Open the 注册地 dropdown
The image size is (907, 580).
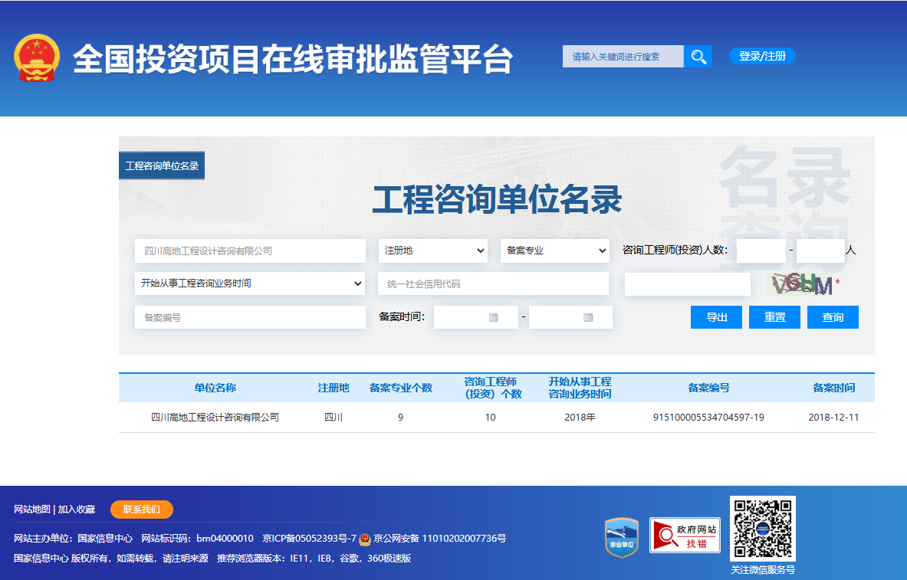click(x=433, y=251)
